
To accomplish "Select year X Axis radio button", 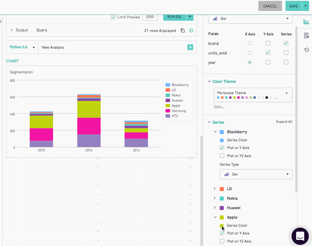I will (249, 62).
